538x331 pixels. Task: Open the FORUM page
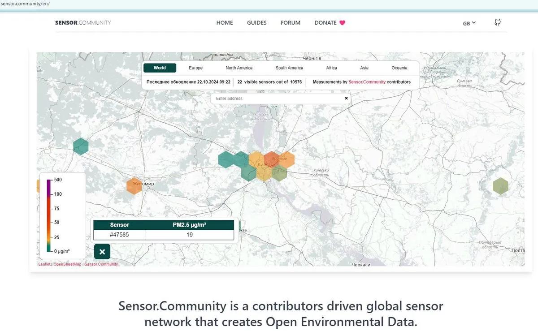(291, 23)
